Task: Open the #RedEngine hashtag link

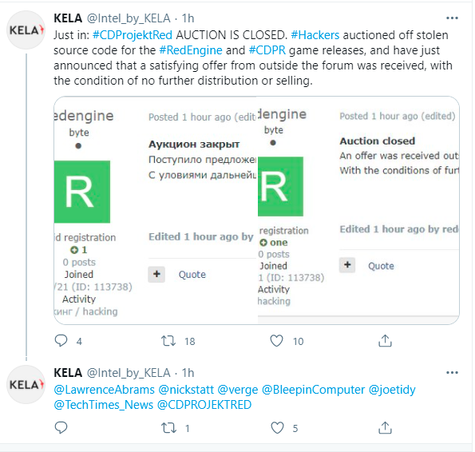Action: (x=191, y=50)
